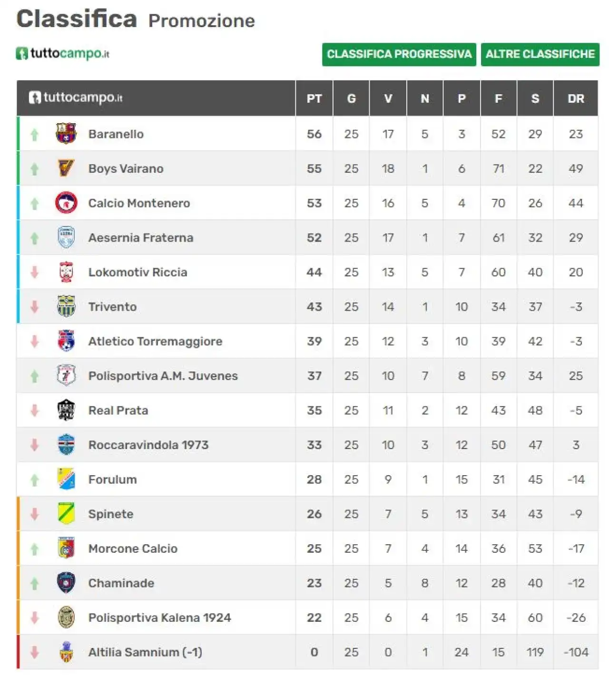The image size is (609, 675).
Task: Click the Aesernia Fraterna shield logo
Action: [x=66, y=237]
